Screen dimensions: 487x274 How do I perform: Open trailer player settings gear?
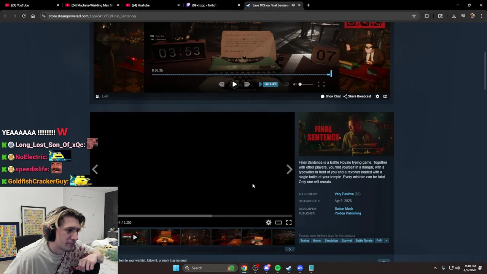point(269,223)
